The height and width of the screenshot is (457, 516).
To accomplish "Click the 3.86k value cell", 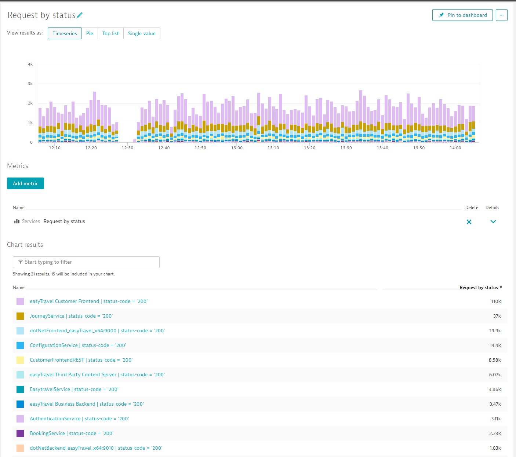I will click(495, 389).
